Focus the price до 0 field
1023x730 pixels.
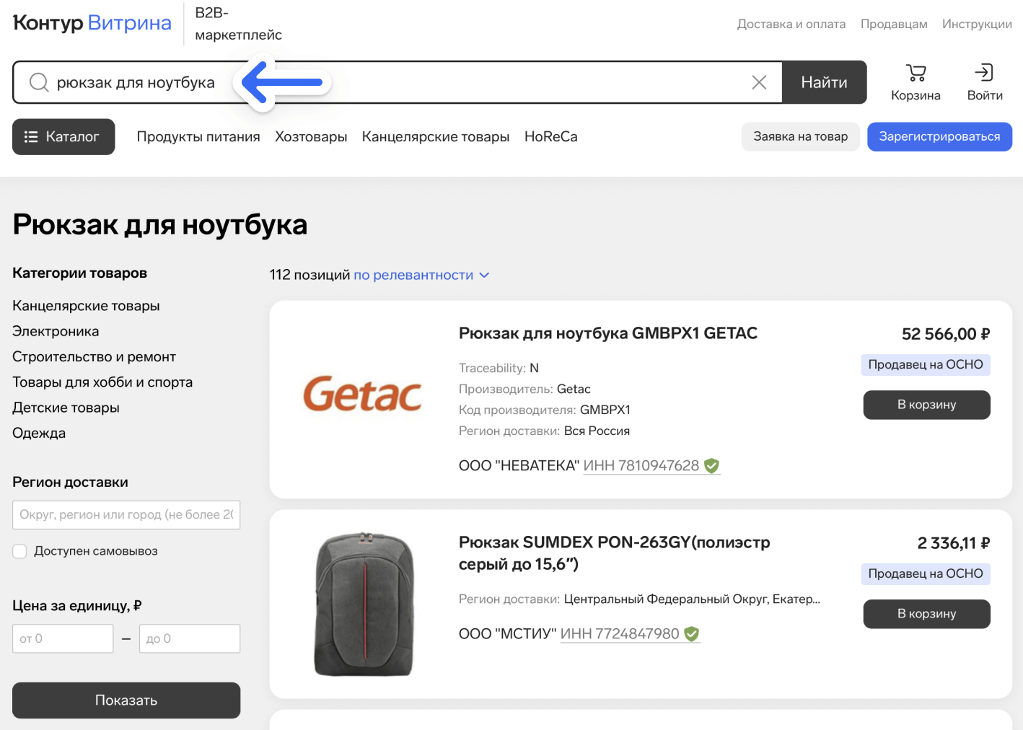point(190,639)
